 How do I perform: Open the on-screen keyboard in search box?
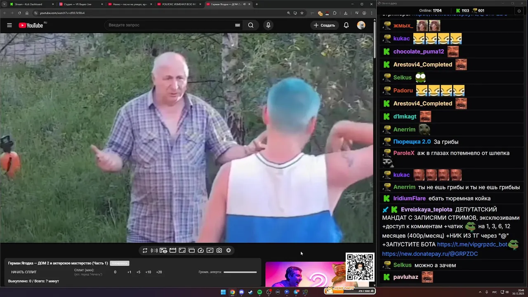pos(238,25)
